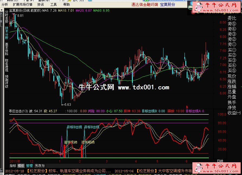
Task: Click the 外盘 label in quote panel
Action: tap(232, 97)
